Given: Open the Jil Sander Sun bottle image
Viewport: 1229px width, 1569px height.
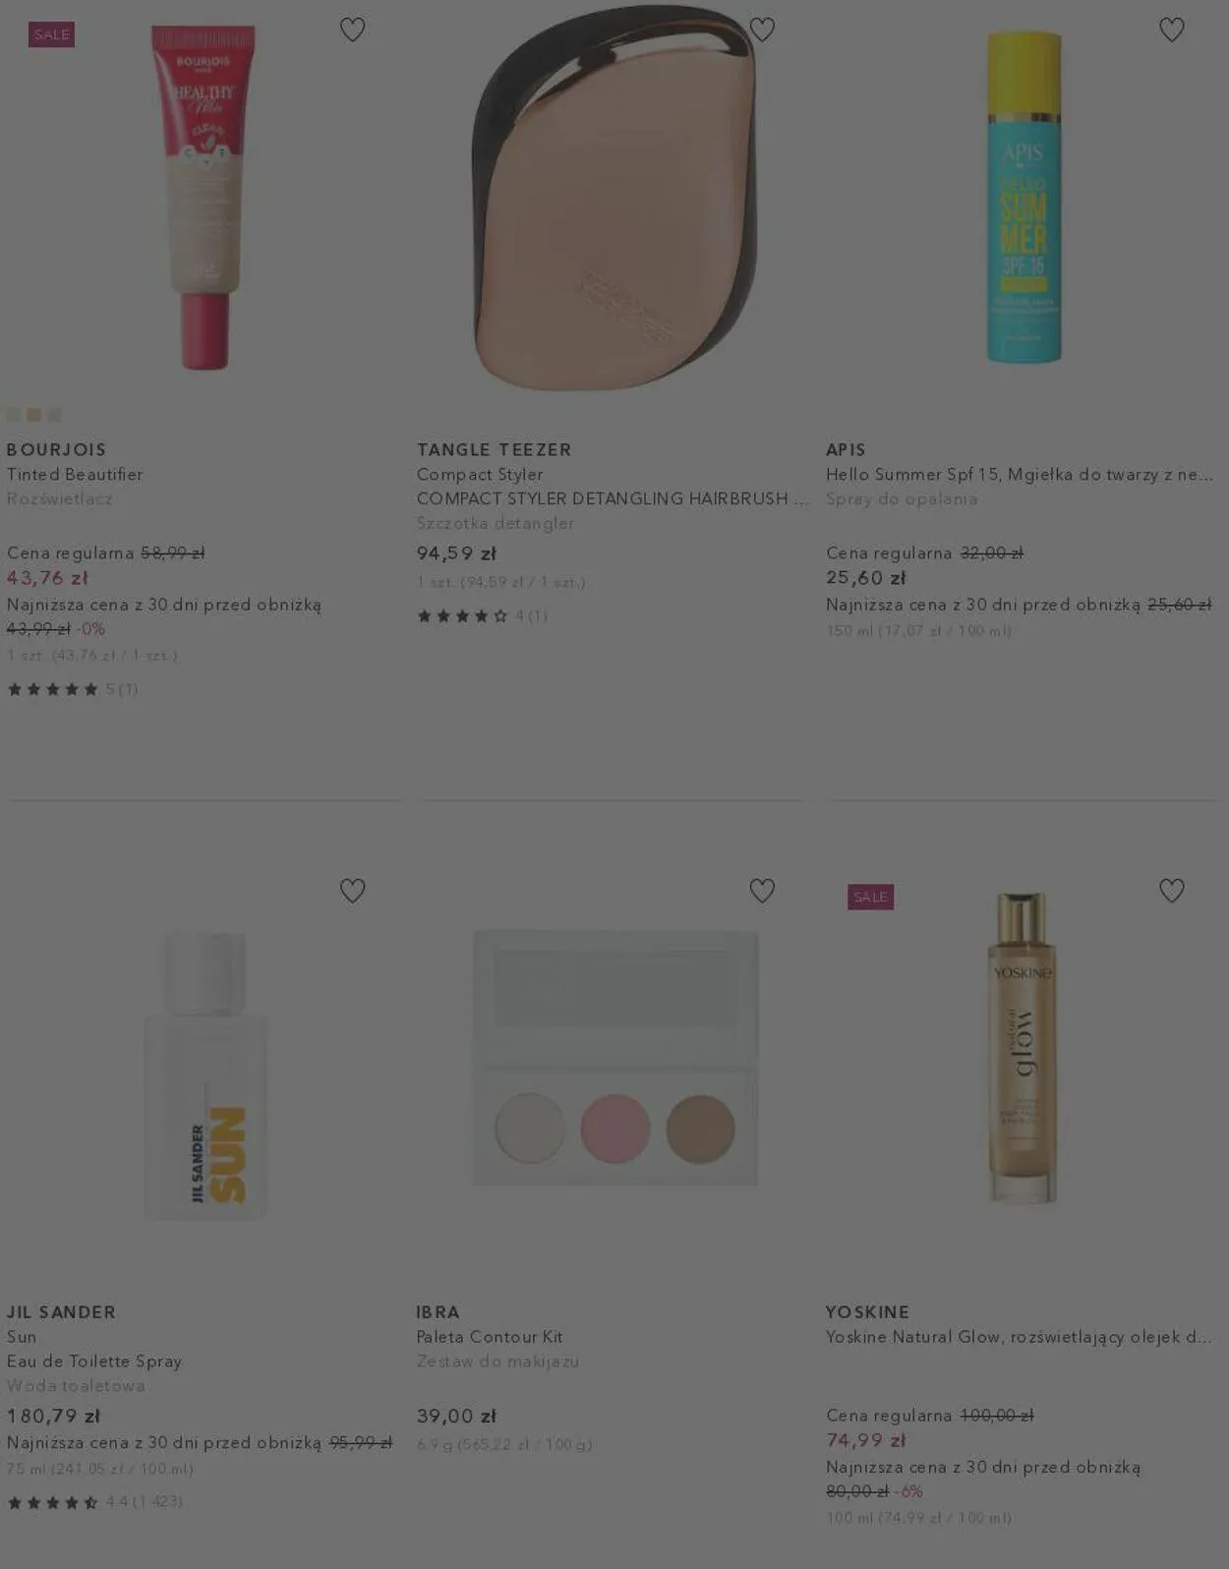Looking at the screenshot, I should [205, 1075].
